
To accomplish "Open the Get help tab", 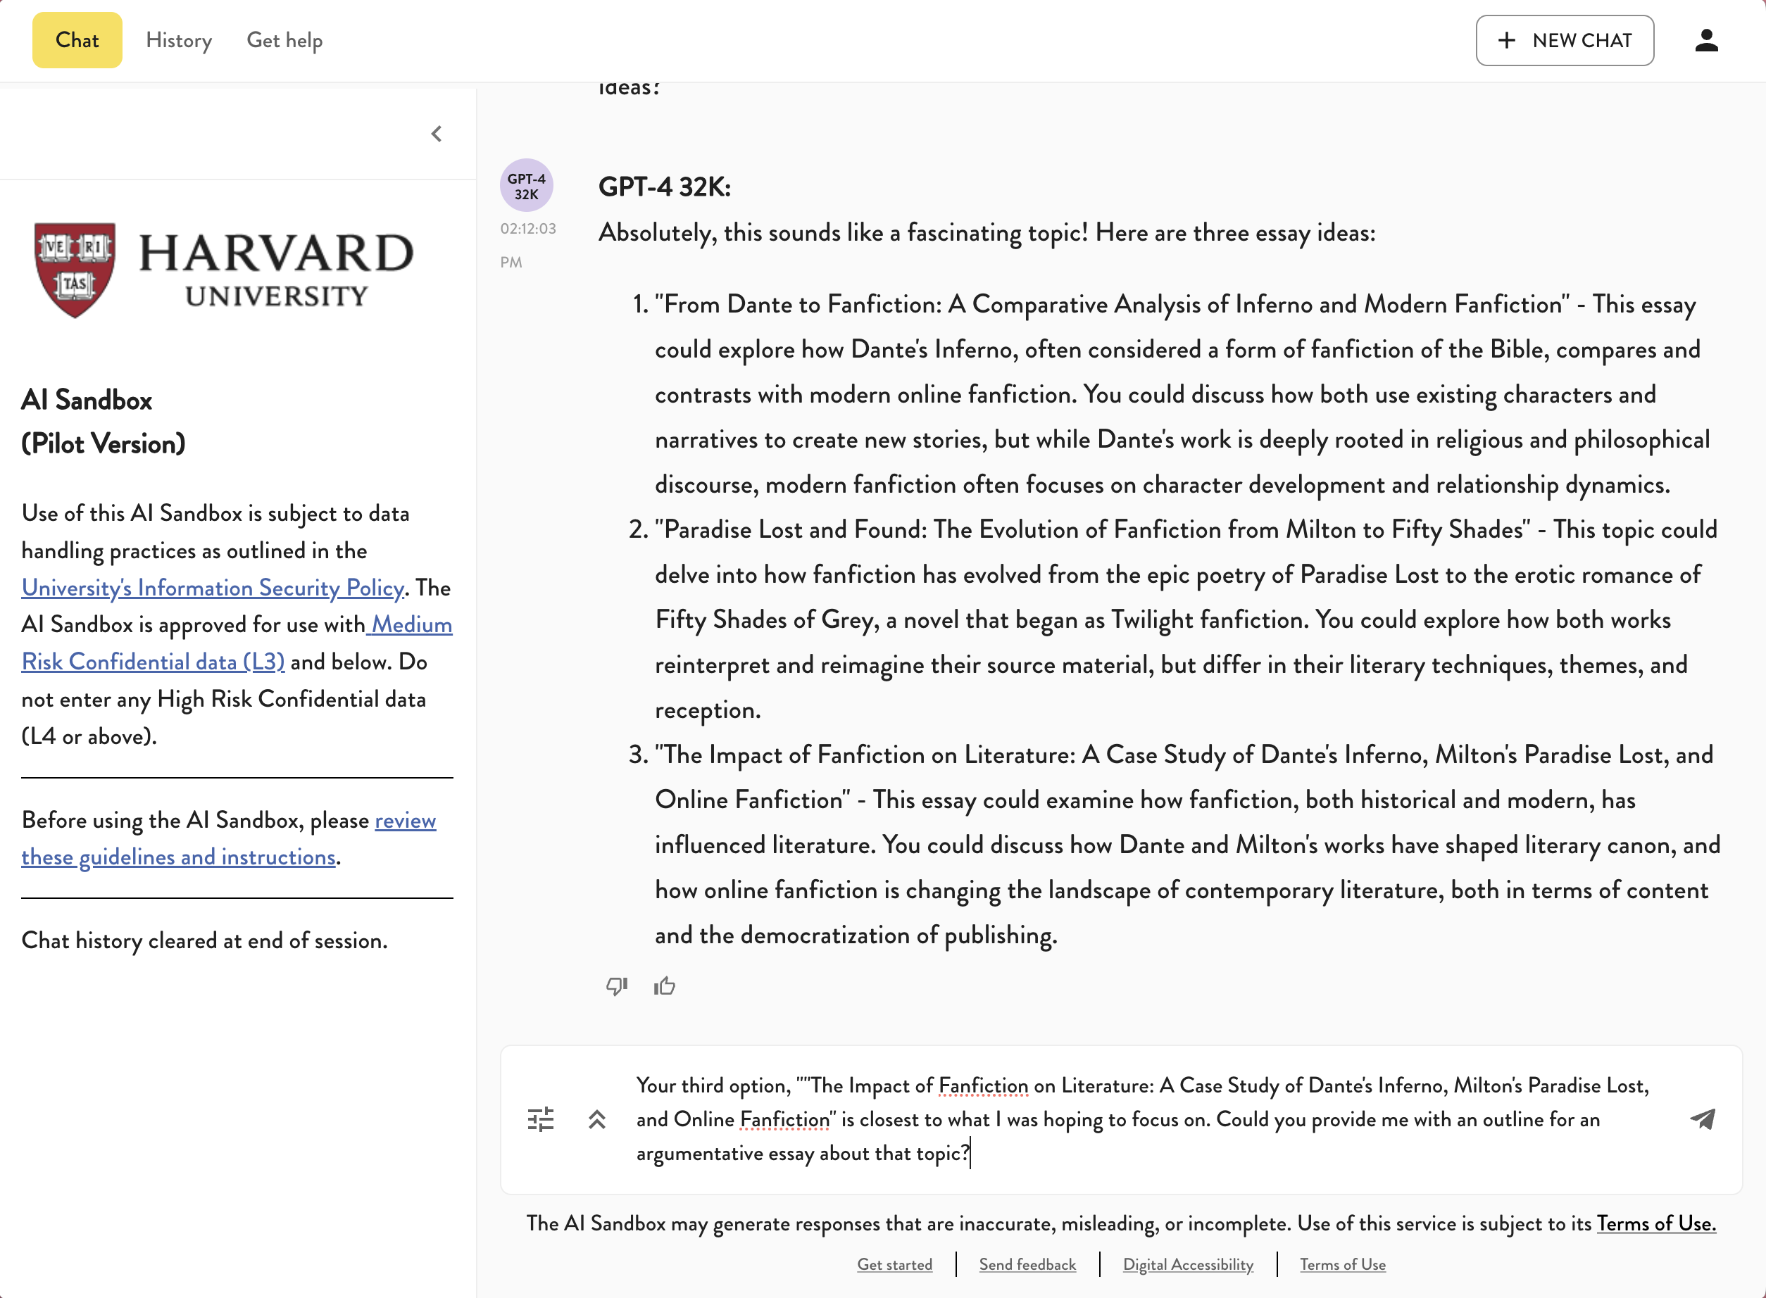I will pyautogui.click(x=284, y=40).
